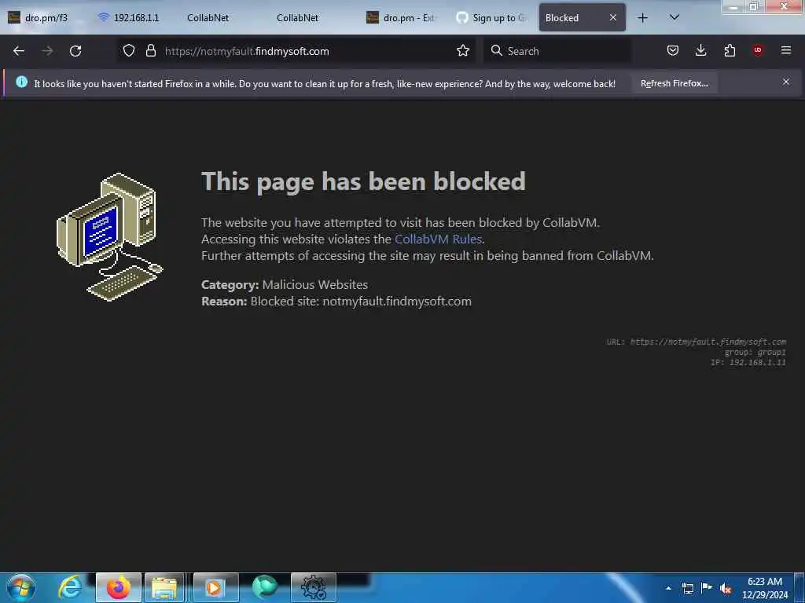The width and height of the screenshot is (805, 603).
Task: Switch to the Sign up to GitHub tab
Action: (x=493, y=18)
